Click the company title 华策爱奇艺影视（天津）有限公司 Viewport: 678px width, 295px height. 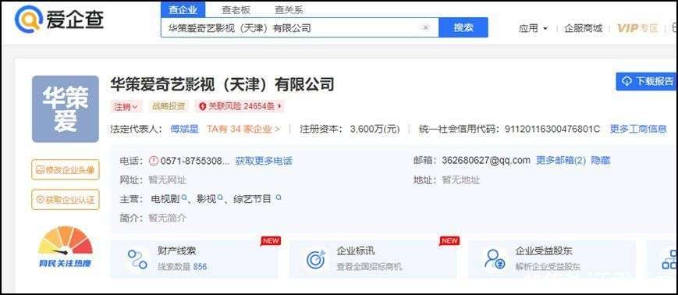click(x=222, y=84)
